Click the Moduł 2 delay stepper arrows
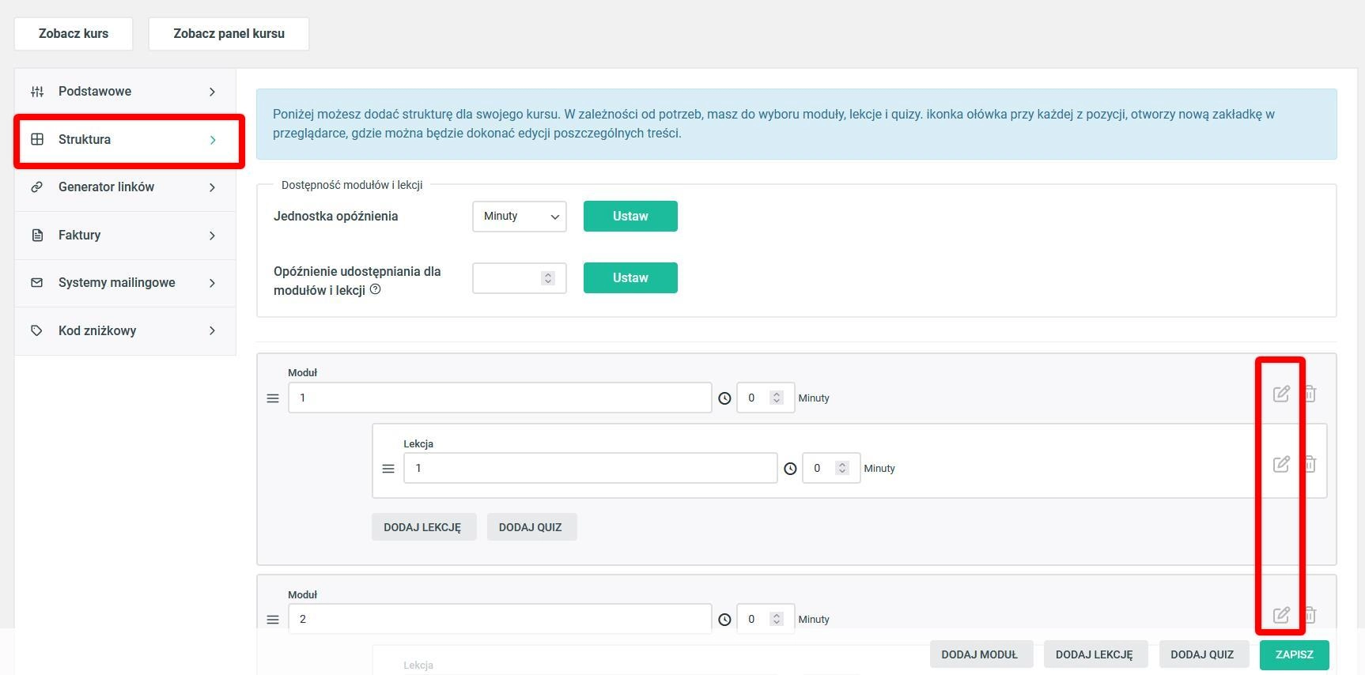 [777, 619]
